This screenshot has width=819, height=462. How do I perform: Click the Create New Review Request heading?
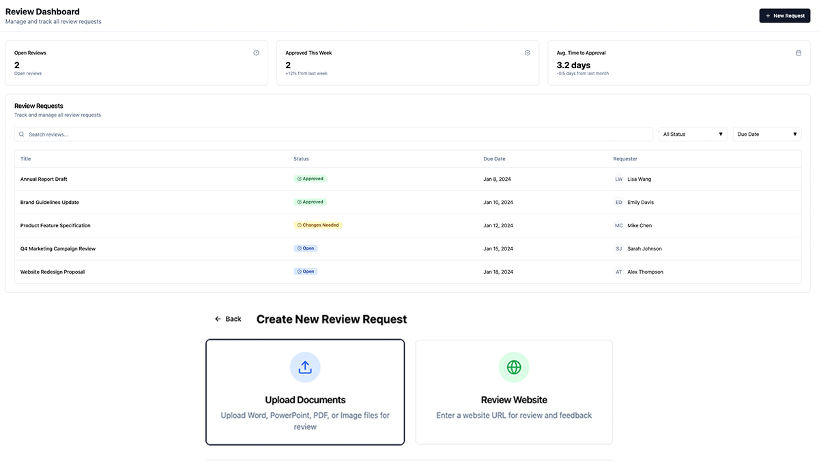coord(332,319)
